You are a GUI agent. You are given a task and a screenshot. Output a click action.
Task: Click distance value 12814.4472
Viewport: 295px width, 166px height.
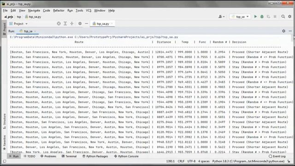164,52
